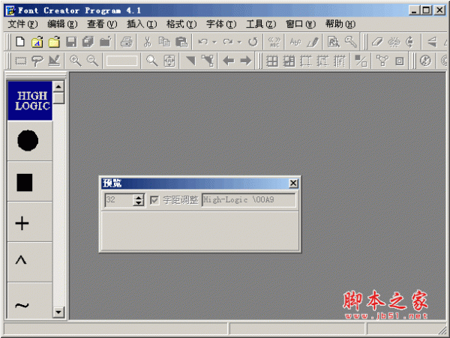Click the zoom out magnifier icon
450x338 pixels.
pos(92,61)
